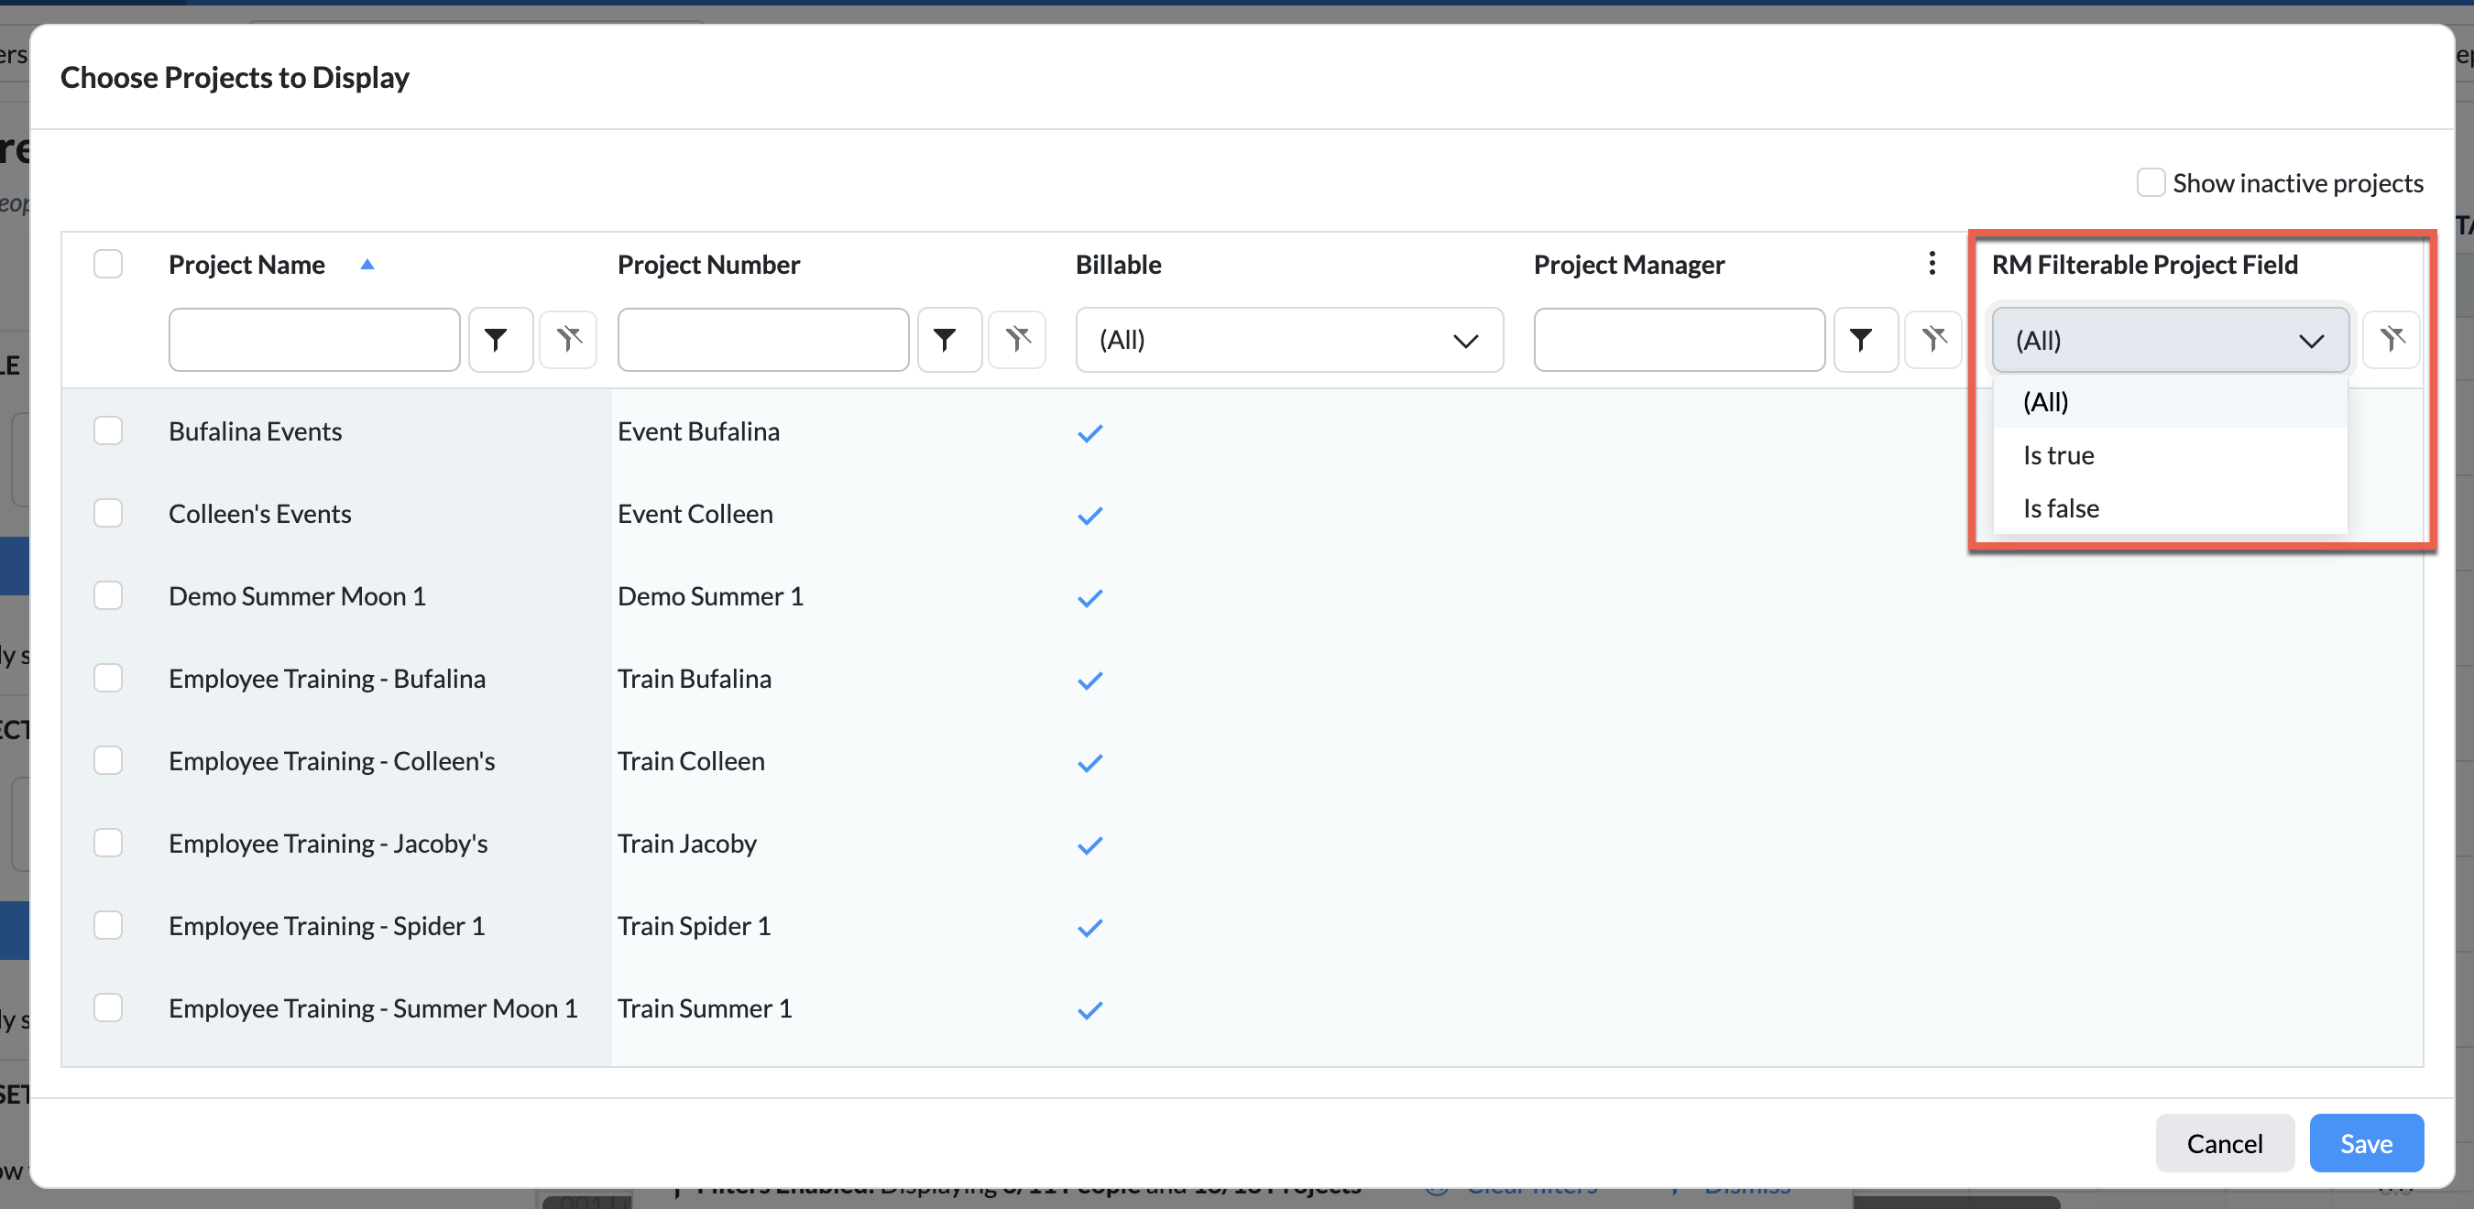Enable Show inactive projects checkbox

point(2151,182)
